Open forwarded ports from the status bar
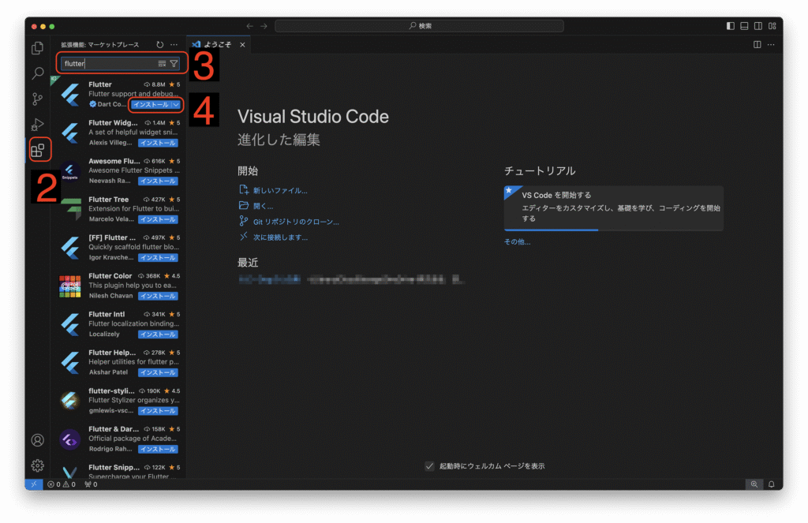Screen dimensions: 808x523 tap(92, 484)
